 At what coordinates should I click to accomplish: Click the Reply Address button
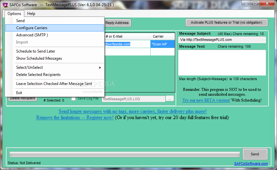click(118, 23)
